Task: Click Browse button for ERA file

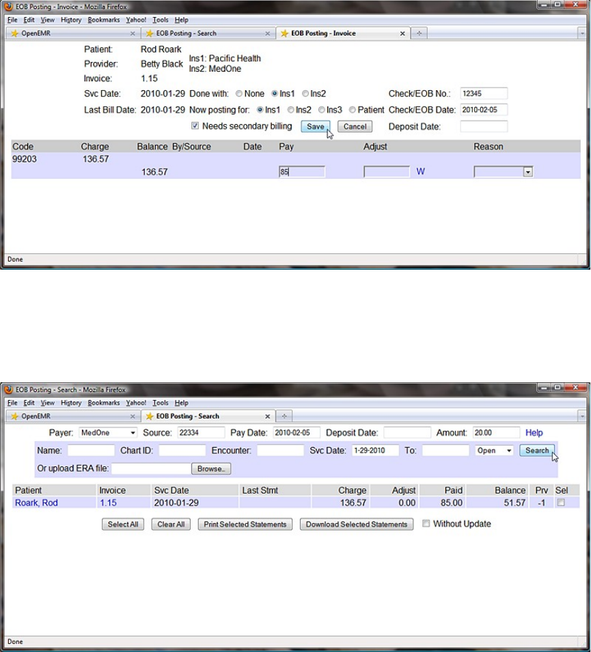Action: pos(211,468)
